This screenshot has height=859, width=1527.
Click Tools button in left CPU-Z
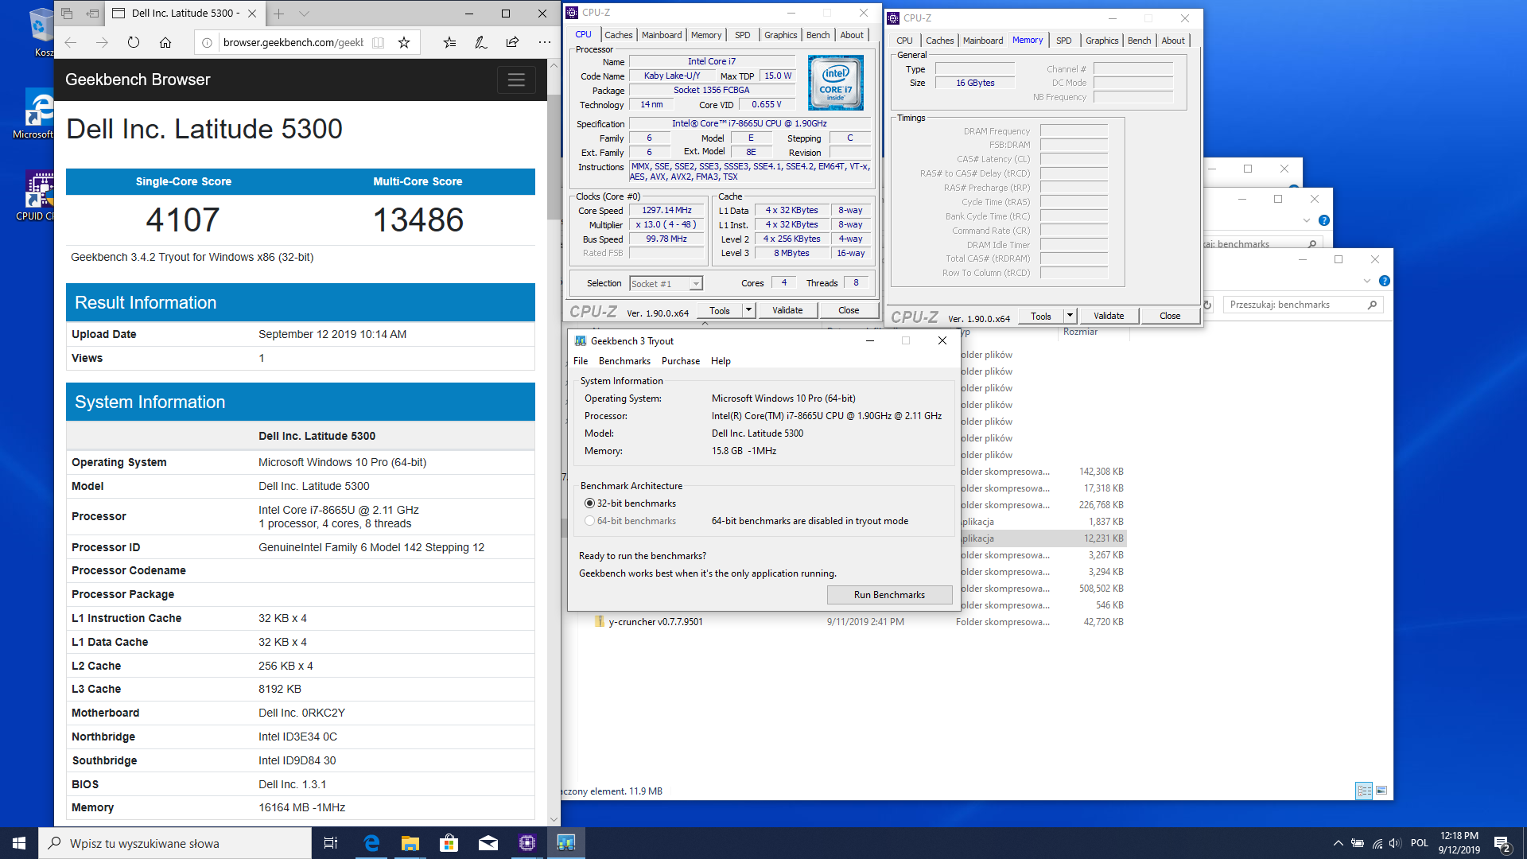click(720, 310)
